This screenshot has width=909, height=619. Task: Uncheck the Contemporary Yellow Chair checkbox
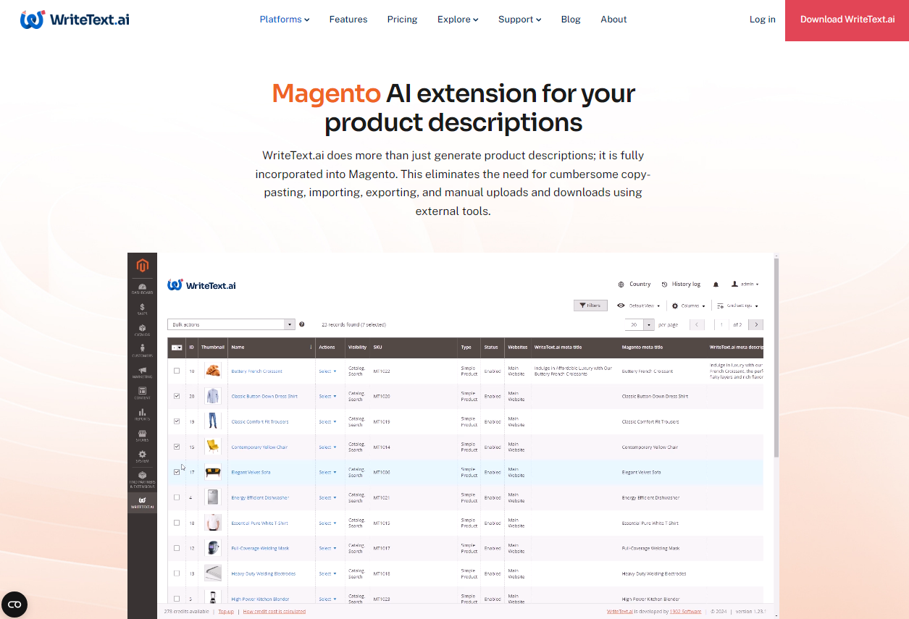[177, 447]
